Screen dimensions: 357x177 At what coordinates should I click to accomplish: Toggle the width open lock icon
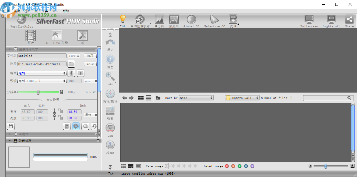click(x=60, y=111)
